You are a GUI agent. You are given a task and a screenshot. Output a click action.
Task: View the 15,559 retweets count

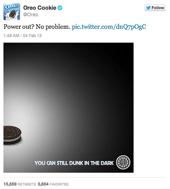coord(20,184)
